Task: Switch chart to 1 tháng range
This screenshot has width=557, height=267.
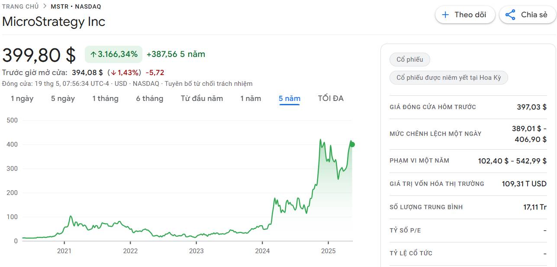Action: pos(105,98)
